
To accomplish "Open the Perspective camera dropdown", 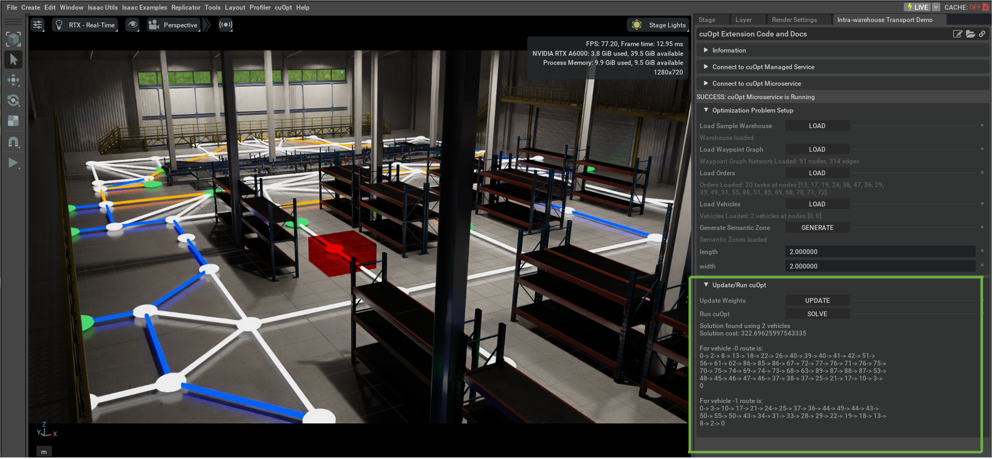I will pyautogui.click(x=173, y=25).
